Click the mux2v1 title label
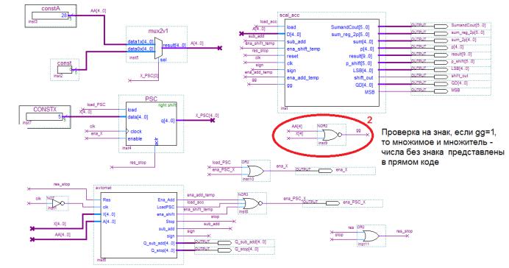 tap(158, 31)
